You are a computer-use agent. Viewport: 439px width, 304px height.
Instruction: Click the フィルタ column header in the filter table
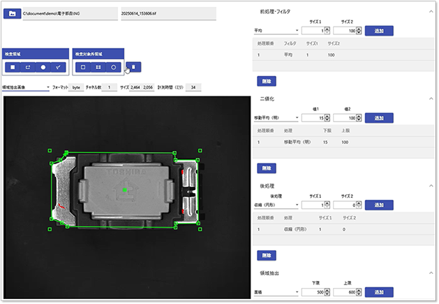click(290, 43)
